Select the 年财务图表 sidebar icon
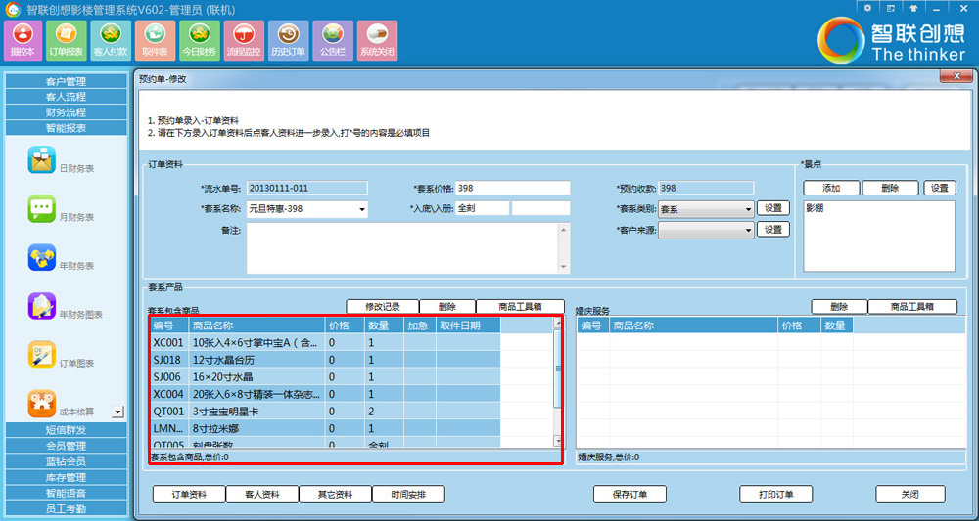 click(x=42, y=307)
